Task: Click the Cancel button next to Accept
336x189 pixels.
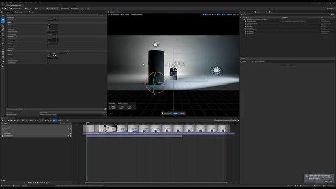Action: pos(182,113)
